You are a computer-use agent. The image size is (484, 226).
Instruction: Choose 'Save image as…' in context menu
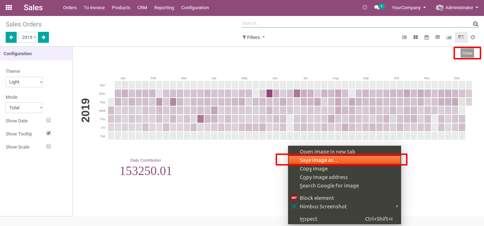click(319, 160)
